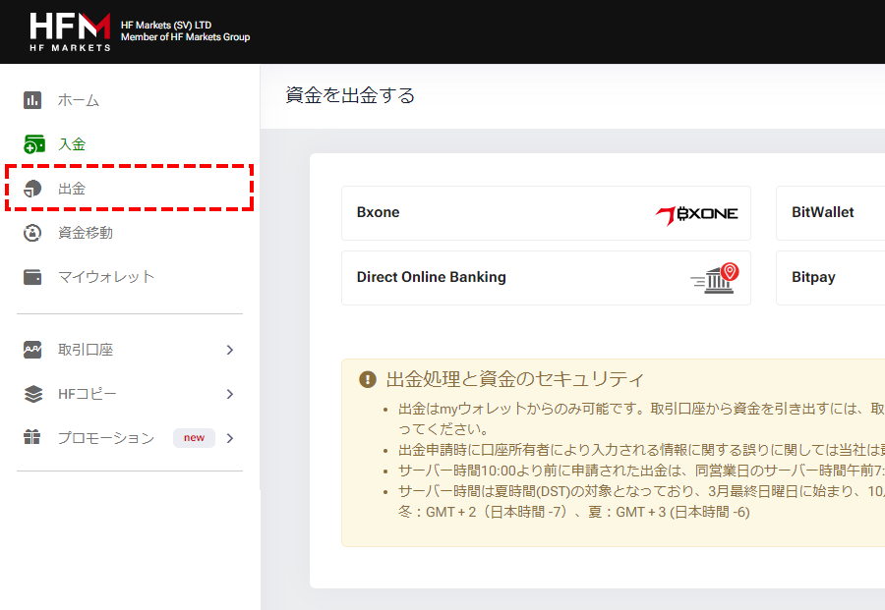Click the マイウォレット wallet icon
This screenshot has height=610, width=885.
coord(32,277)
